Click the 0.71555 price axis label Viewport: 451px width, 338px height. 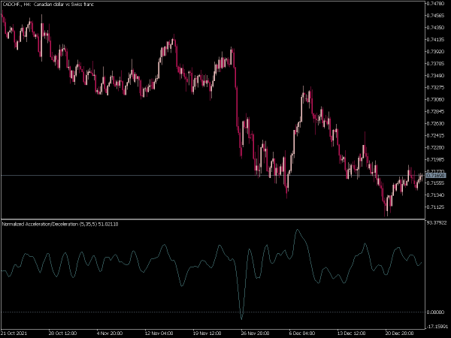point(436,183)
